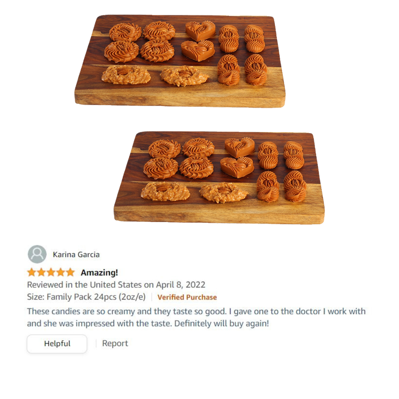Open the lower candy board product image
This screenshot has height=399, width=399.
tap(219, 178)
